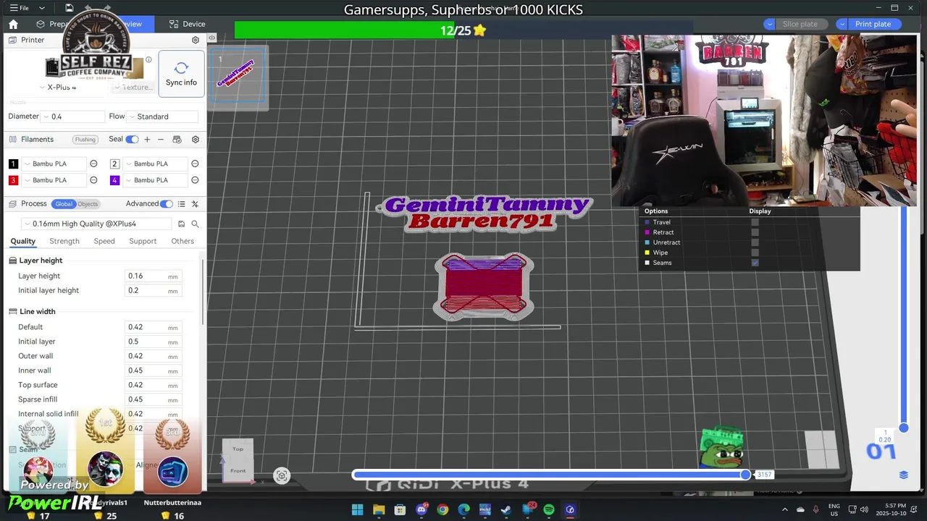Open AMS filament sync icon

pos(177,139)
